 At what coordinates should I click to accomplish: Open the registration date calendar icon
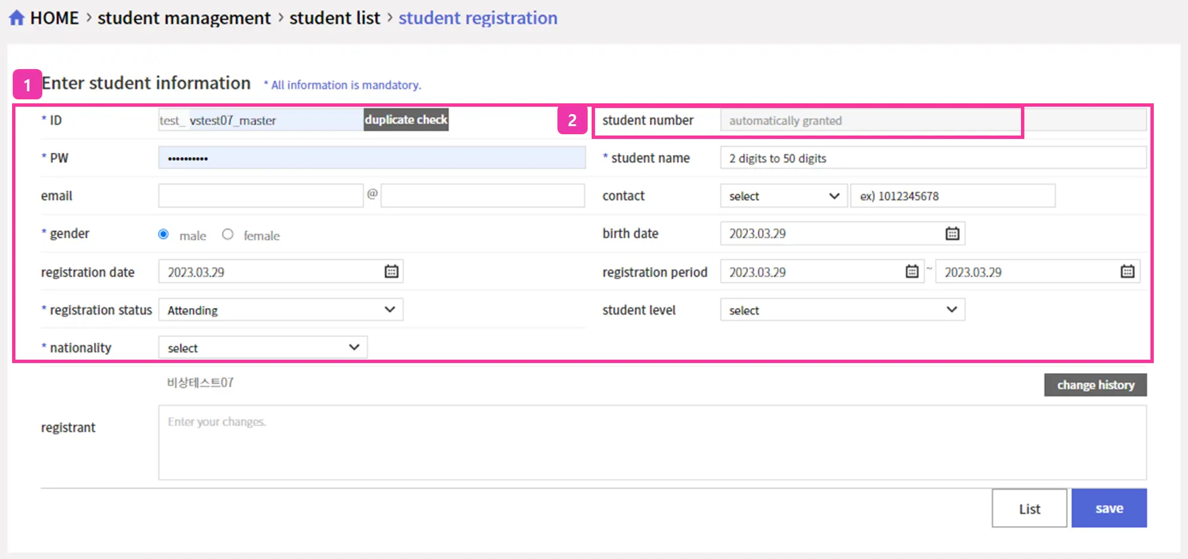coord(391,271)
